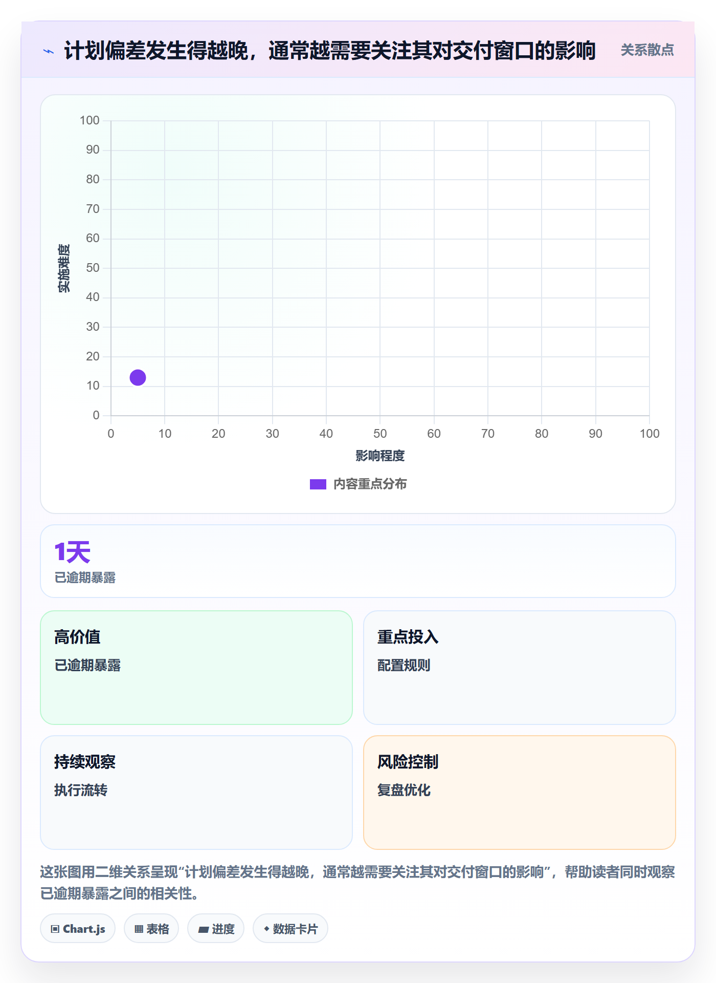The image size is (716, 983).
Task: Click the 配置规则 text in 重点投入 card
Action: click(x=404, y=665)
